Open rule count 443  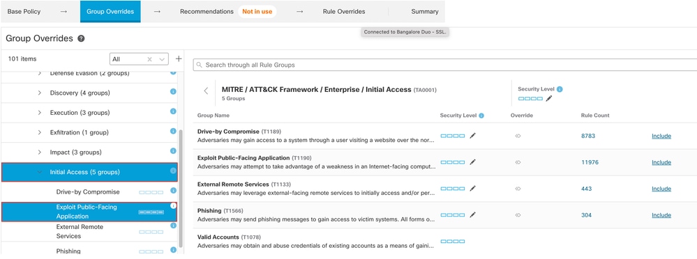coord(586,189)
